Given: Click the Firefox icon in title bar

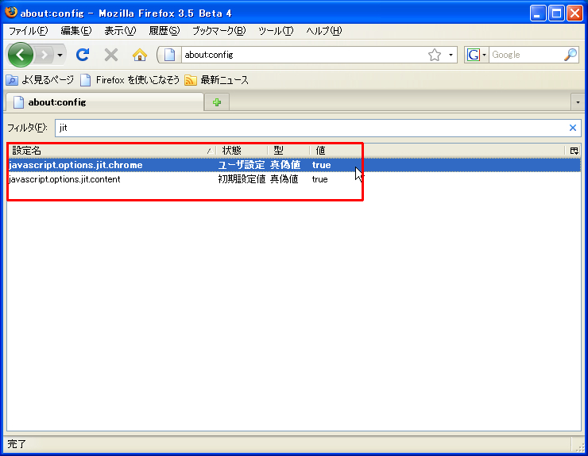Looking at the screenshot, I should coord(11,13).
